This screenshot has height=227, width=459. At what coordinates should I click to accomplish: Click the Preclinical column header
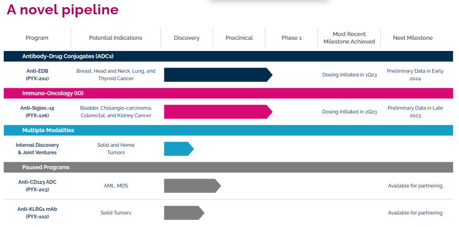(239, 38)
